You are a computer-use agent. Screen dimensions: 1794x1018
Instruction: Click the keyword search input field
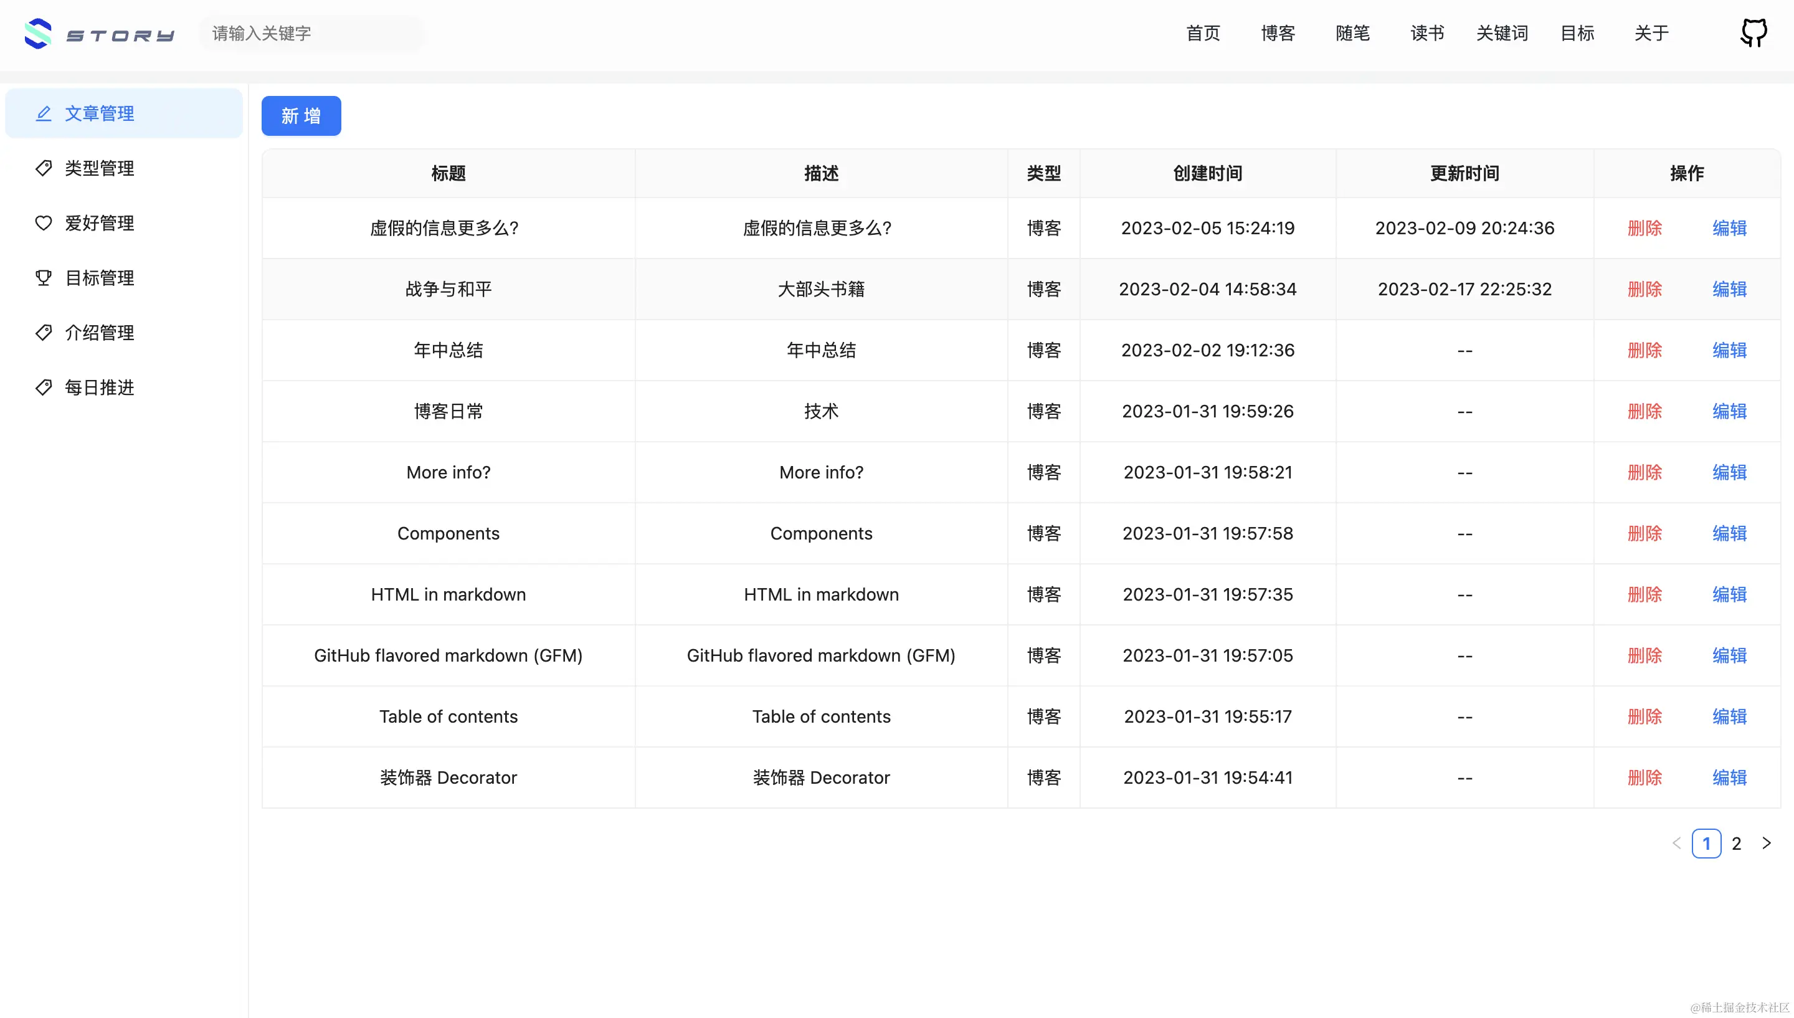[310, 33]
